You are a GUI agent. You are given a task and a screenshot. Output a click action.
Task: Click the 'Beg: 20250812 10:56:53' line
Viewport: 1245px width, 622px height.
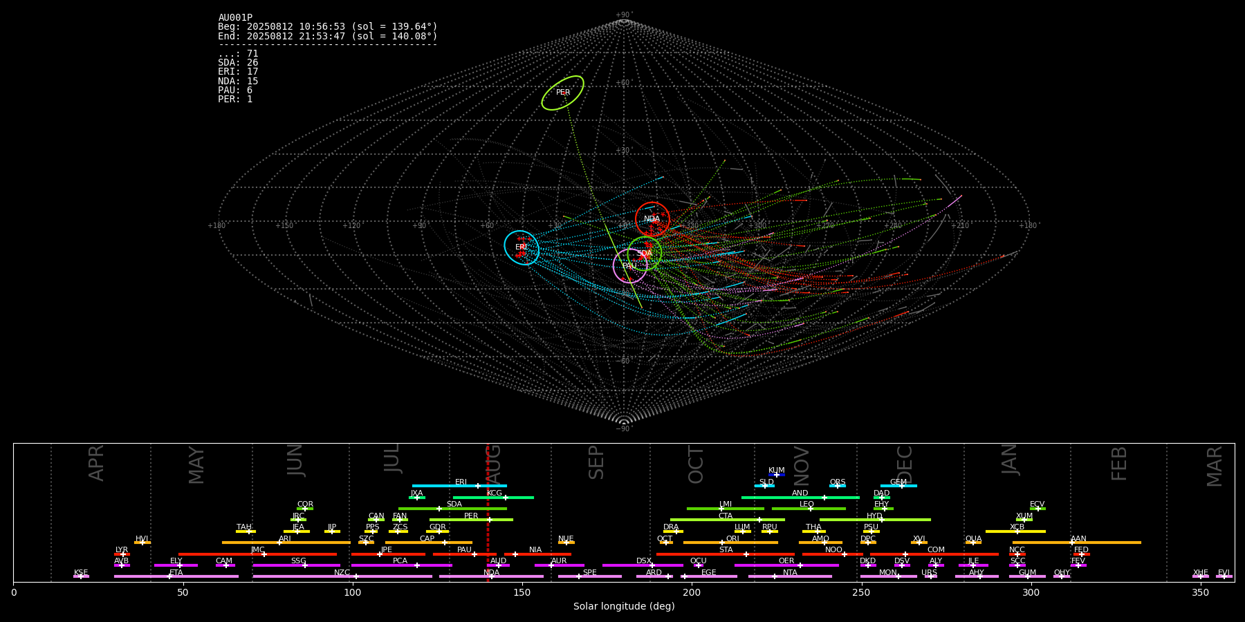point(328,27)
